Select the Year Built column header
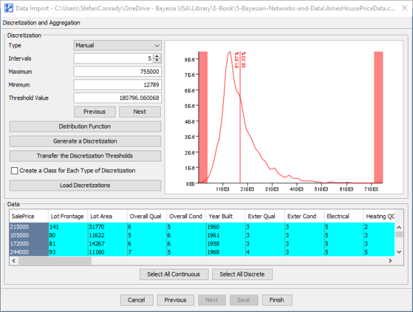Image resolution: width=413 pixels, height=312 pixels. [x=225, y=216]
